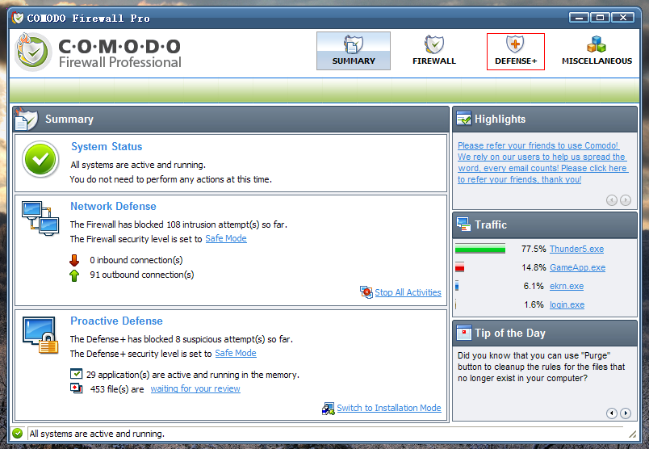Open the Defense+ Safe Mode security level link

click(x=236, y=354)
